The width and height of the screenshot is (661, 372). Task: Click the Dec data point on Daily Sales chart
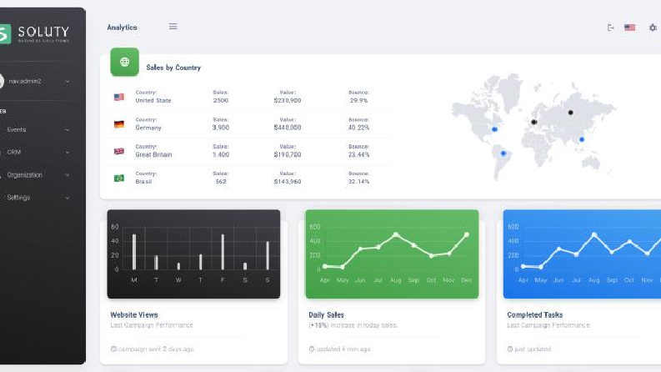[x=467, y=234]
